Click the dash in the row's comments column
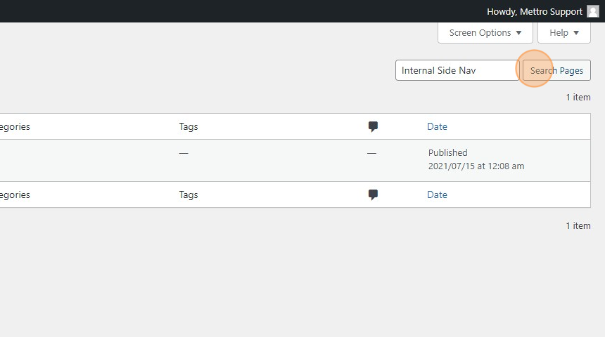Viewport: 605px width, 337px height. pos(371,153)
